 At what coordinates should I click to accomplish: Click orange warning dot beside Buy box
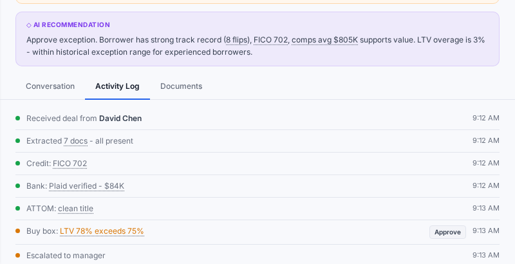pos(18,231)
